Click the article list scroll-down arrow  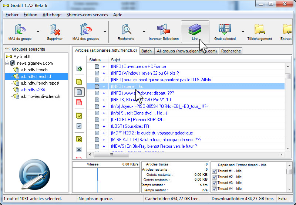pos(288,148)
